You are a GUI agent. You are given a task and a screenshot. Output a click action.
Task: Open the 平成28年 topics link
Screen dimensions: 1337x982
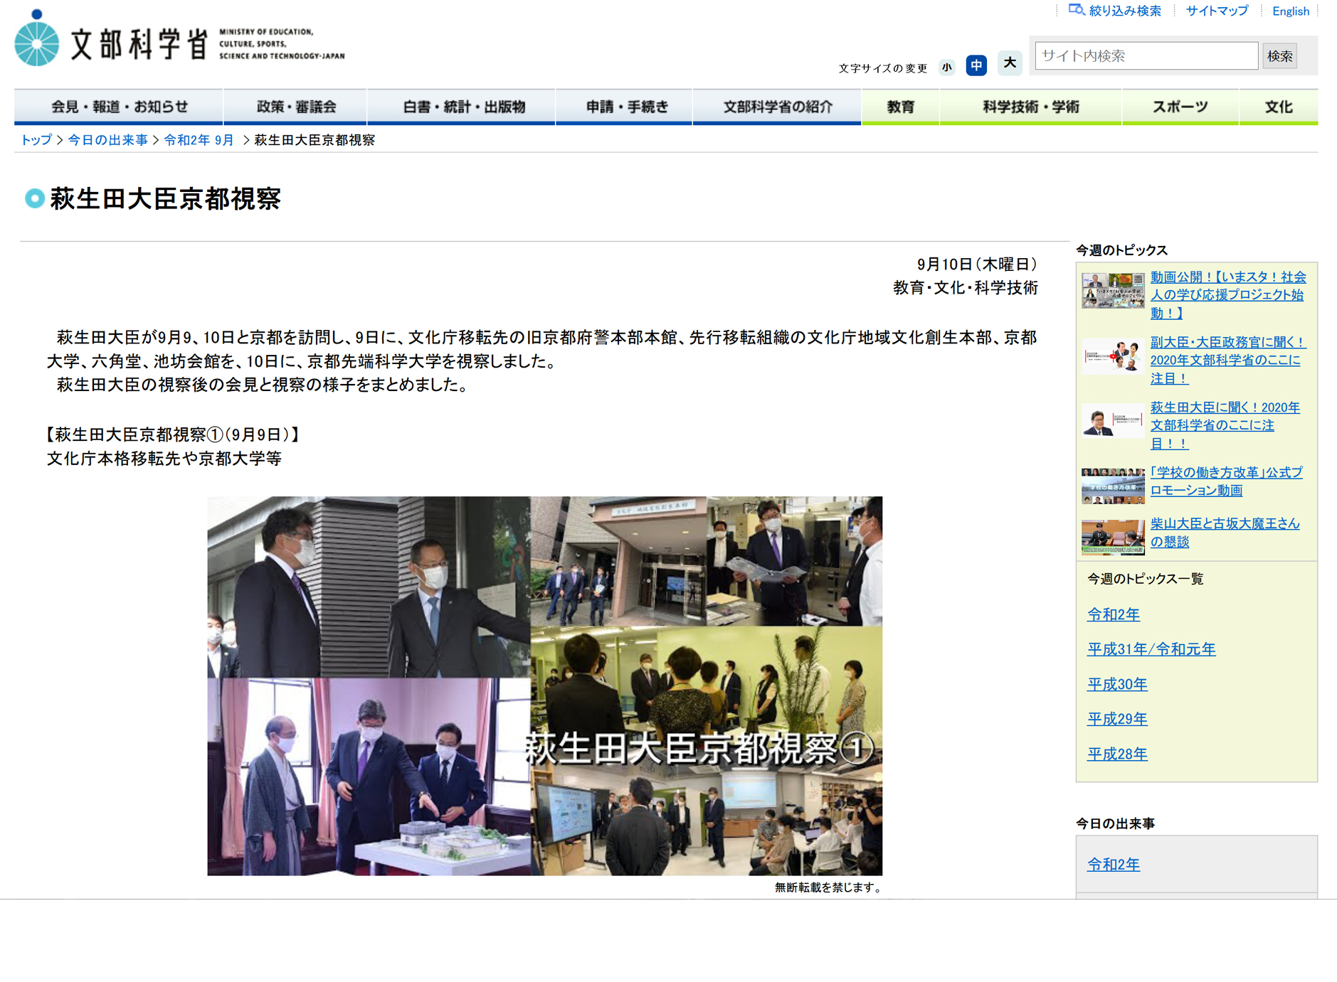[1116, 754]
